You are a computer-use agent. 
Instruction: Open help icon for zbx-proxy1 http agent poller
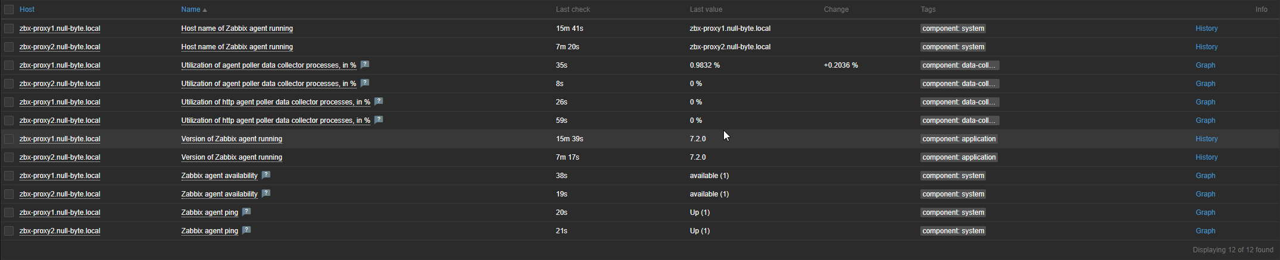point(379,102)
